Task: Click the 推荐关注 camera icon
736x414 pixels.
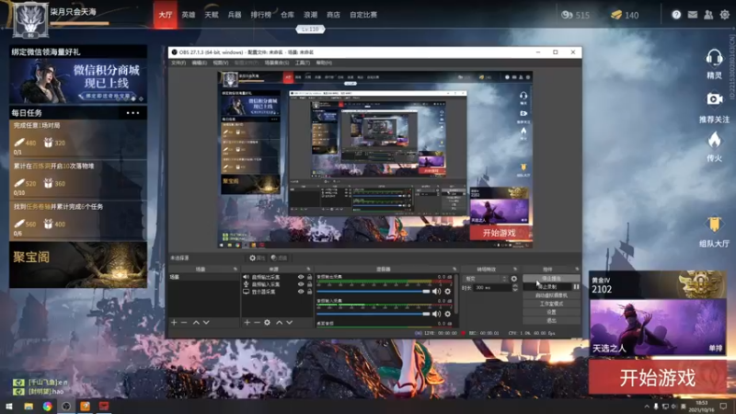Action: click(x=714, y=99)
